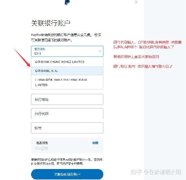Click into the 分行地址 field
The height and width of the screenshot is (180, 186).
coord(67,99)
